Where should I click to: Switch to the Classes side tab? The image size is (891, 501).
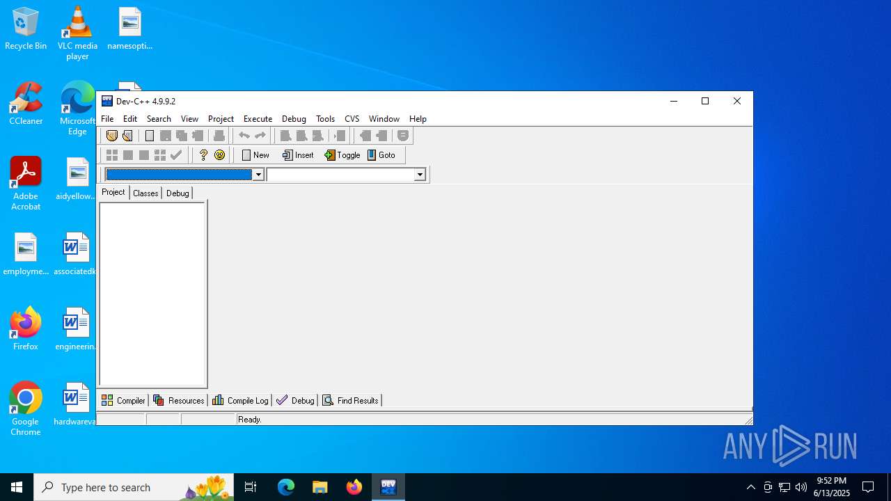(145, 193)
